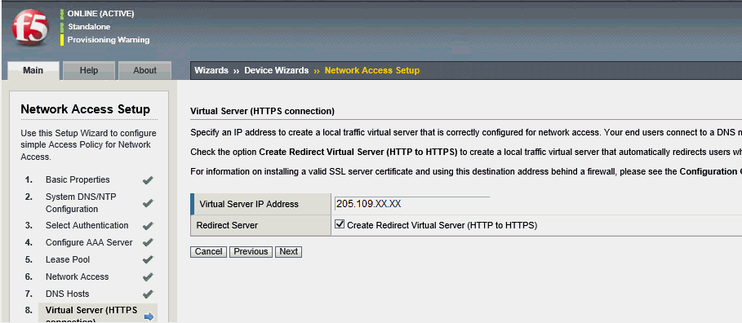Open the Main tab

(x=33, y=70)
